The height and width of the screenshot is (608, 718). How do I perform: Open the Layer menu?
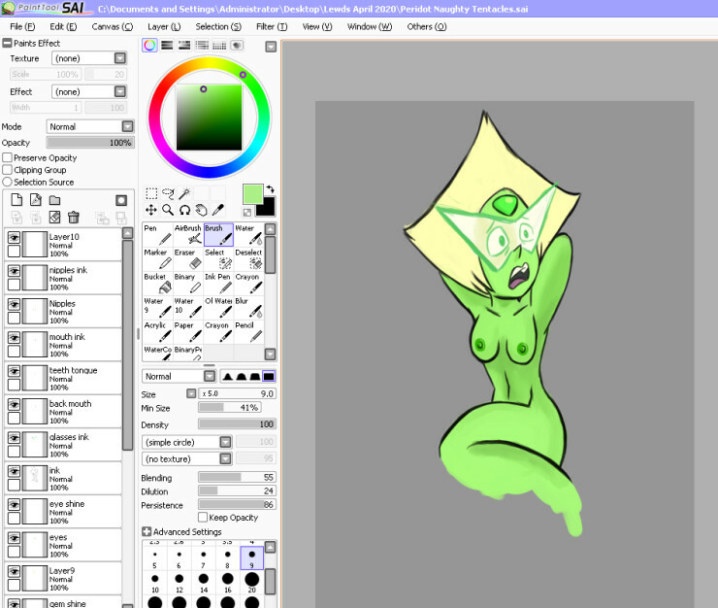click(164, 26)
